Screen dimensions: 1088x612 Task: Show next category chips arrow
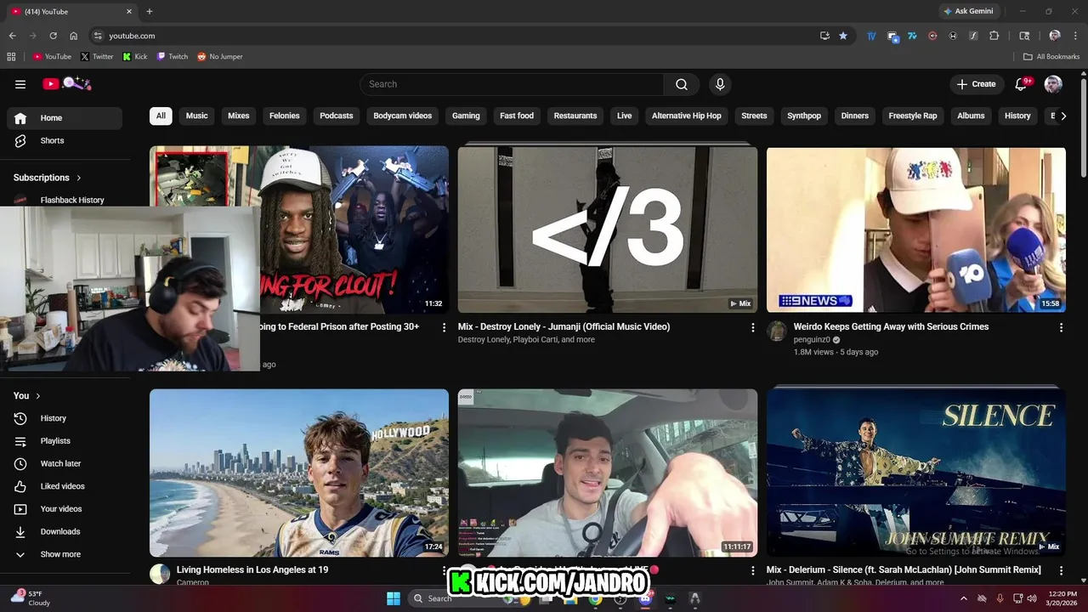point(1062,116)
